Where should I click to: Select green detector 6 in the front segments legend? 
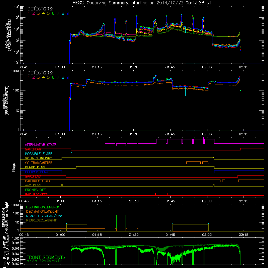53,13
